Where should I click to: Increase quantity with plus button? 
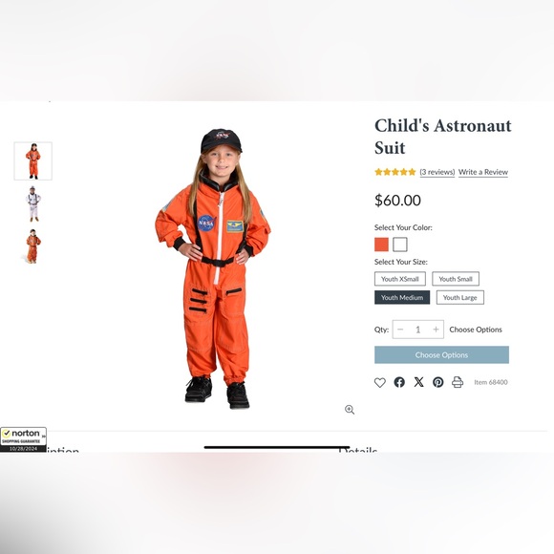pyautogui.click(x=436, y=330)
